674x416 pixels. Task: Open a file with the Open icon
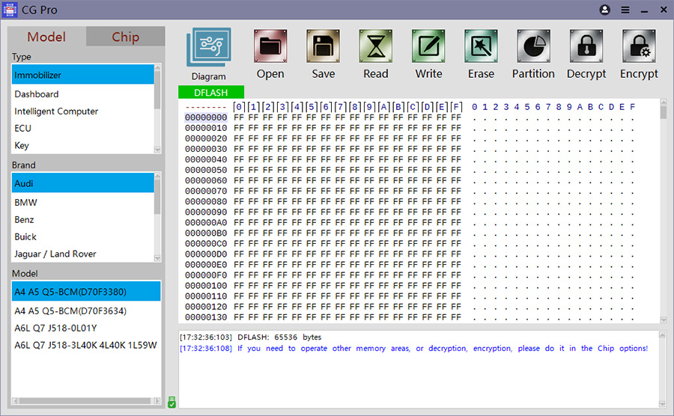tap(270, 48)
